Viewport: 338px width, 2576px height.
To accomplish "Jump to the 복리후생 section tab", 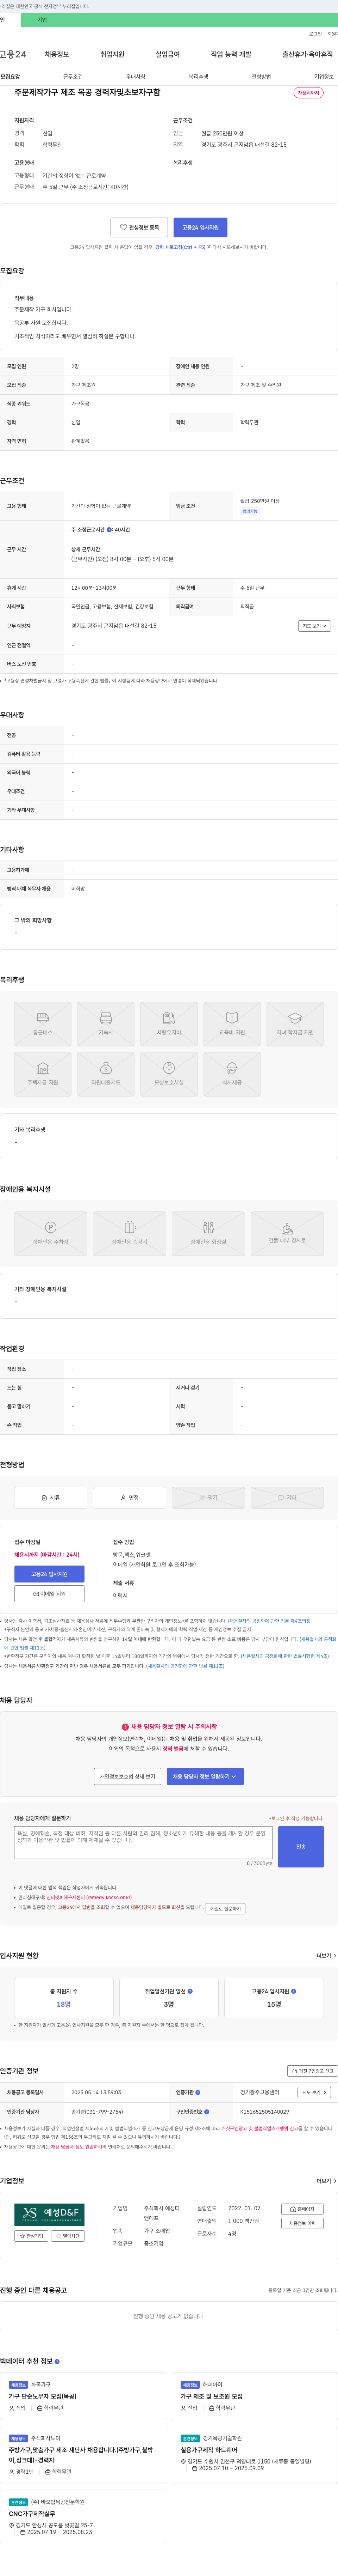I will (199, 77).
